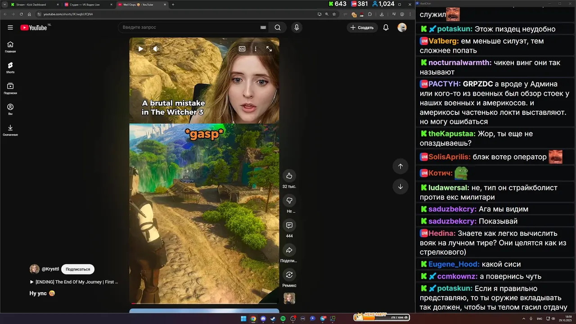Open Shorts in the YouTube sidebar
Image resolution: width=576 pixels, height=324 pixels.
[x=10, y=67]
